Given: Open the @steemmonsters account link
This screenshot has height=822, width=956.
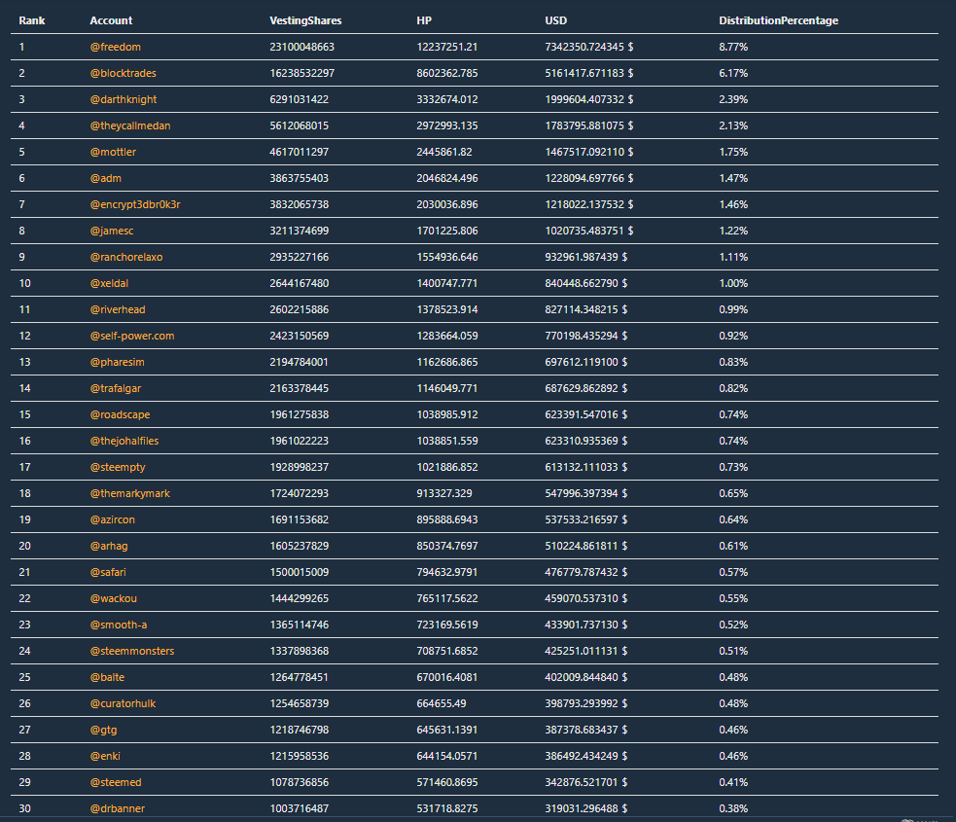Looking at the screenshot, I should tap(132, 650).
